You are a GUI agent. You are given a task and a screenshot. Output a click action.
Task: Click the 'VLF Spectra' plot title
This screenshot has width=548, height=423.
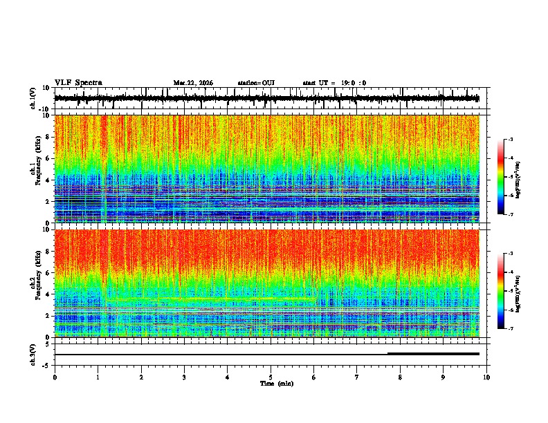(x=78, y=83)
